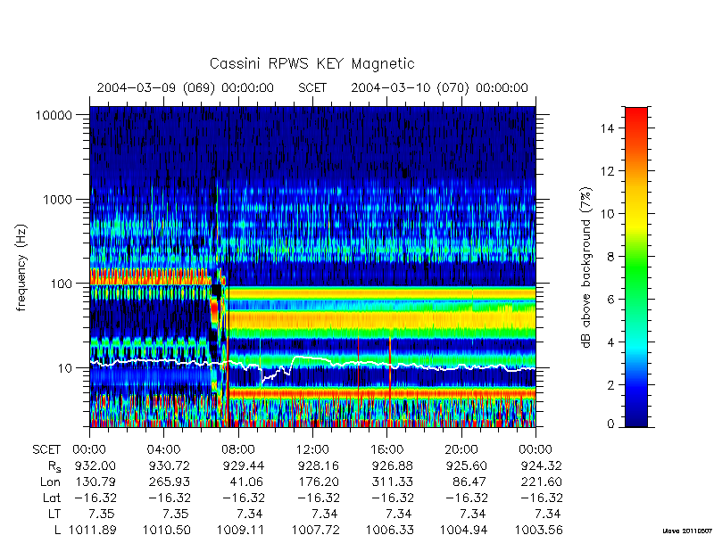Screen dimensions: 714x535
Task: Select the start date "2004-03-09 (069) 00:00:00"
Action: click(186, 87)
